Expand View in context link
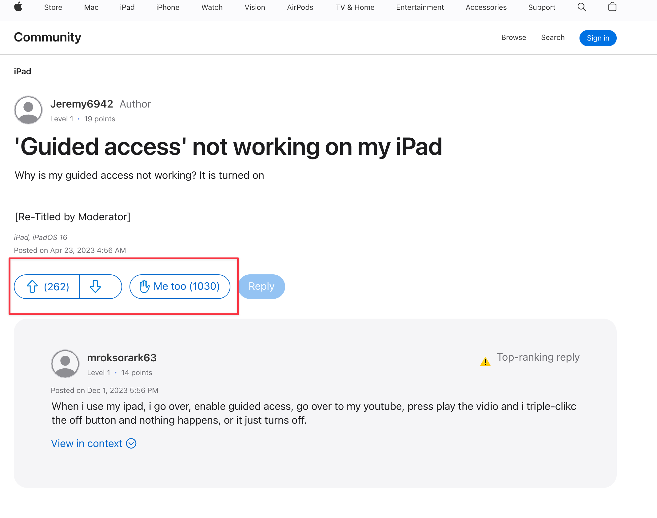The image size is (657, 518). [x=94, y=443]
